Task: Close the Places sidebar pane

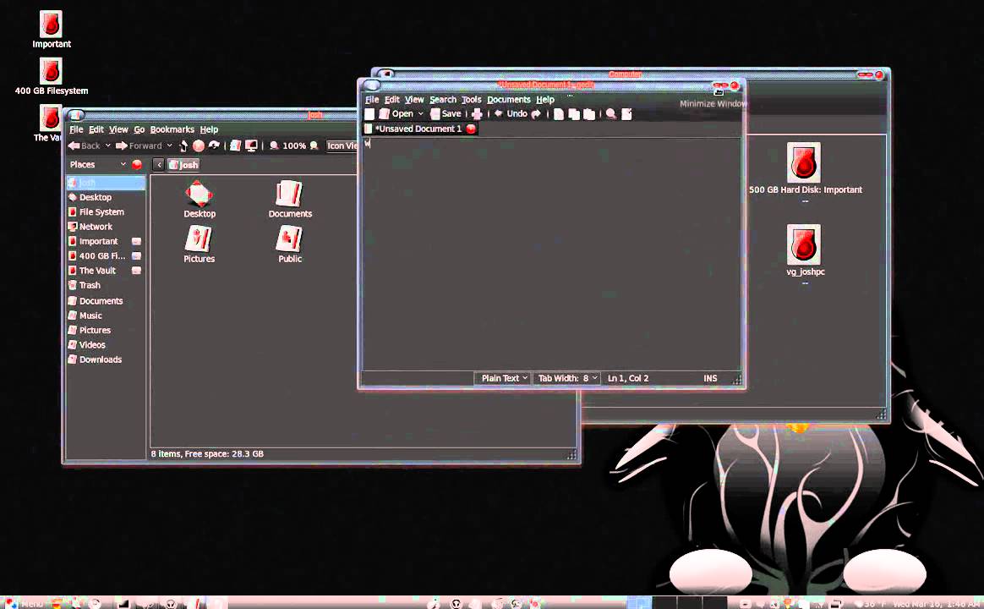Action: 137,164
